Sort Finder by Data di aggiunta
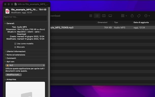155x97 pixels. 141,22
